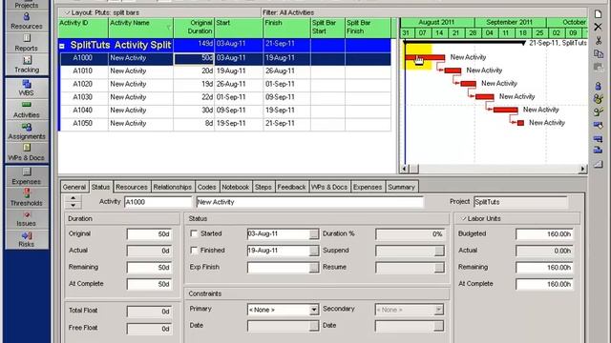This screenshot has height=343, width=611.
Task: Click the Assign Successors icon
Action: coord(599,151)
